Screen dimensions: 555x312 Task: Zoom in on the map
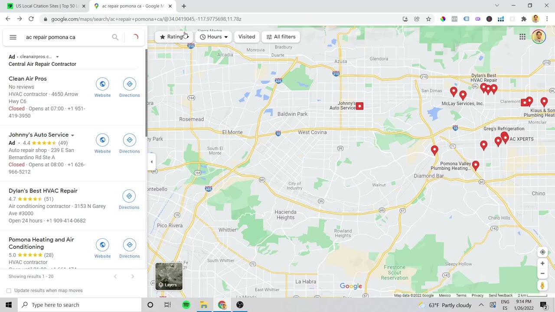pos(542,263)
